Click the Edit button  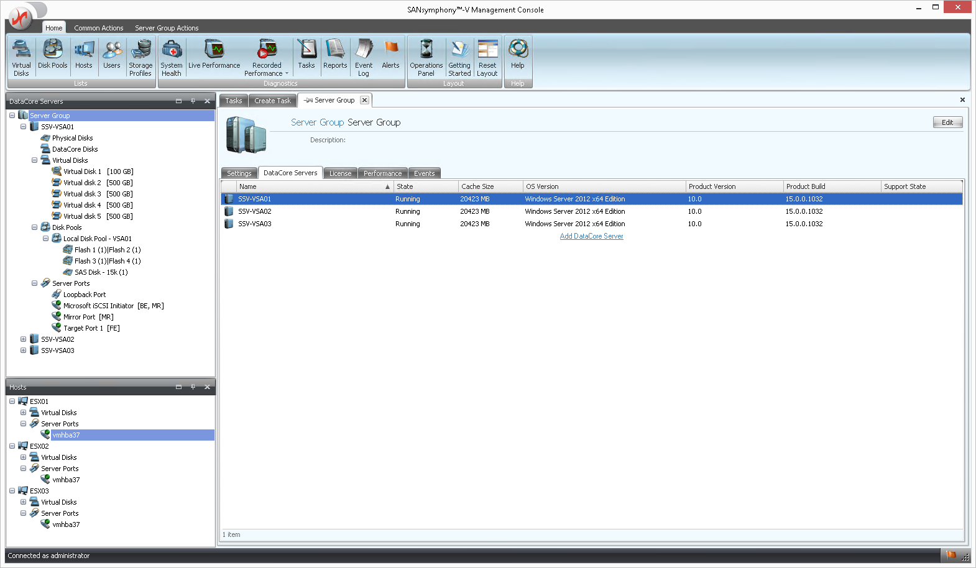click(947, 122)
